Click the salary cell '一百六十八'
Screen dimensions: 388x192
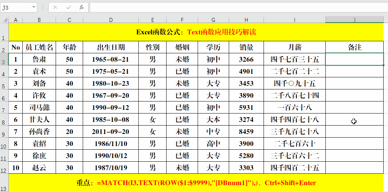294,108
